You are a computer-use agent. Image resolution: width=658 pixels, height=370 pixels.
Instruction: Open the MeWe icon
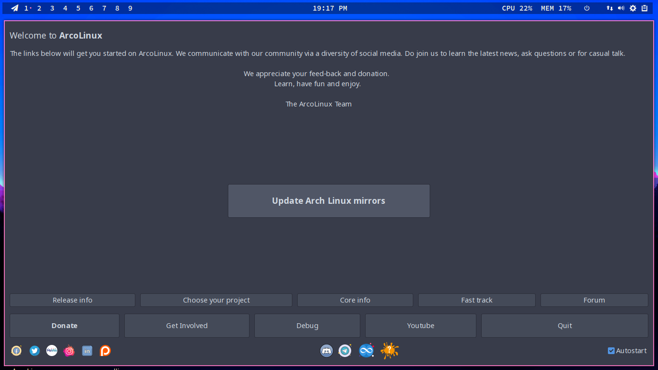[52, 351]
